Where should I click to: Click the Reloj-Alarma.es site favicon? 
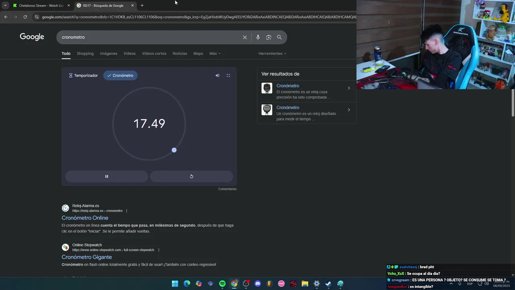click(x=65, y=208)
